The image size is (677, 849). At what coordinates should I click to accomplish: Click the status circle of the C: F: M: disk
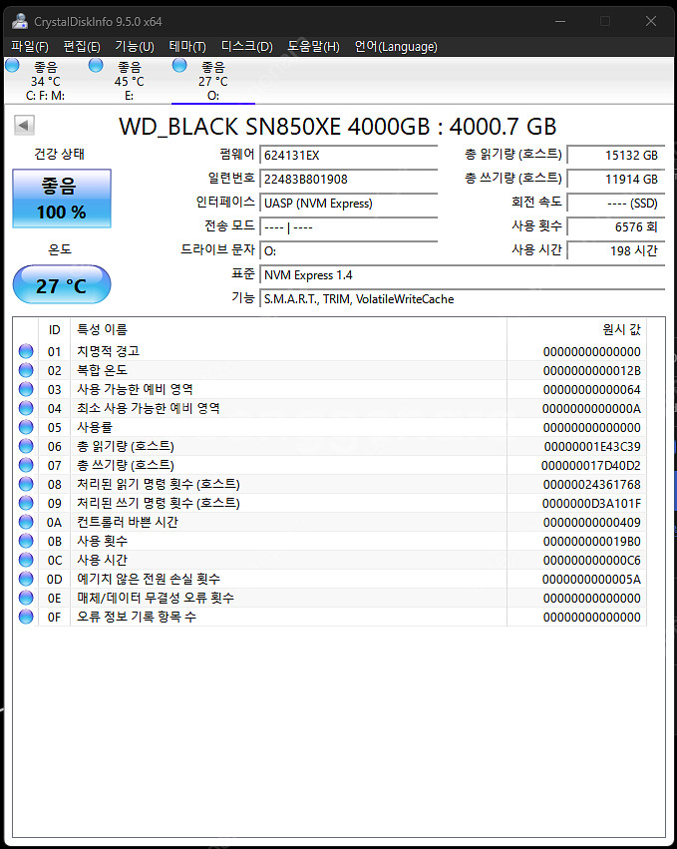(x=12, y=66)
